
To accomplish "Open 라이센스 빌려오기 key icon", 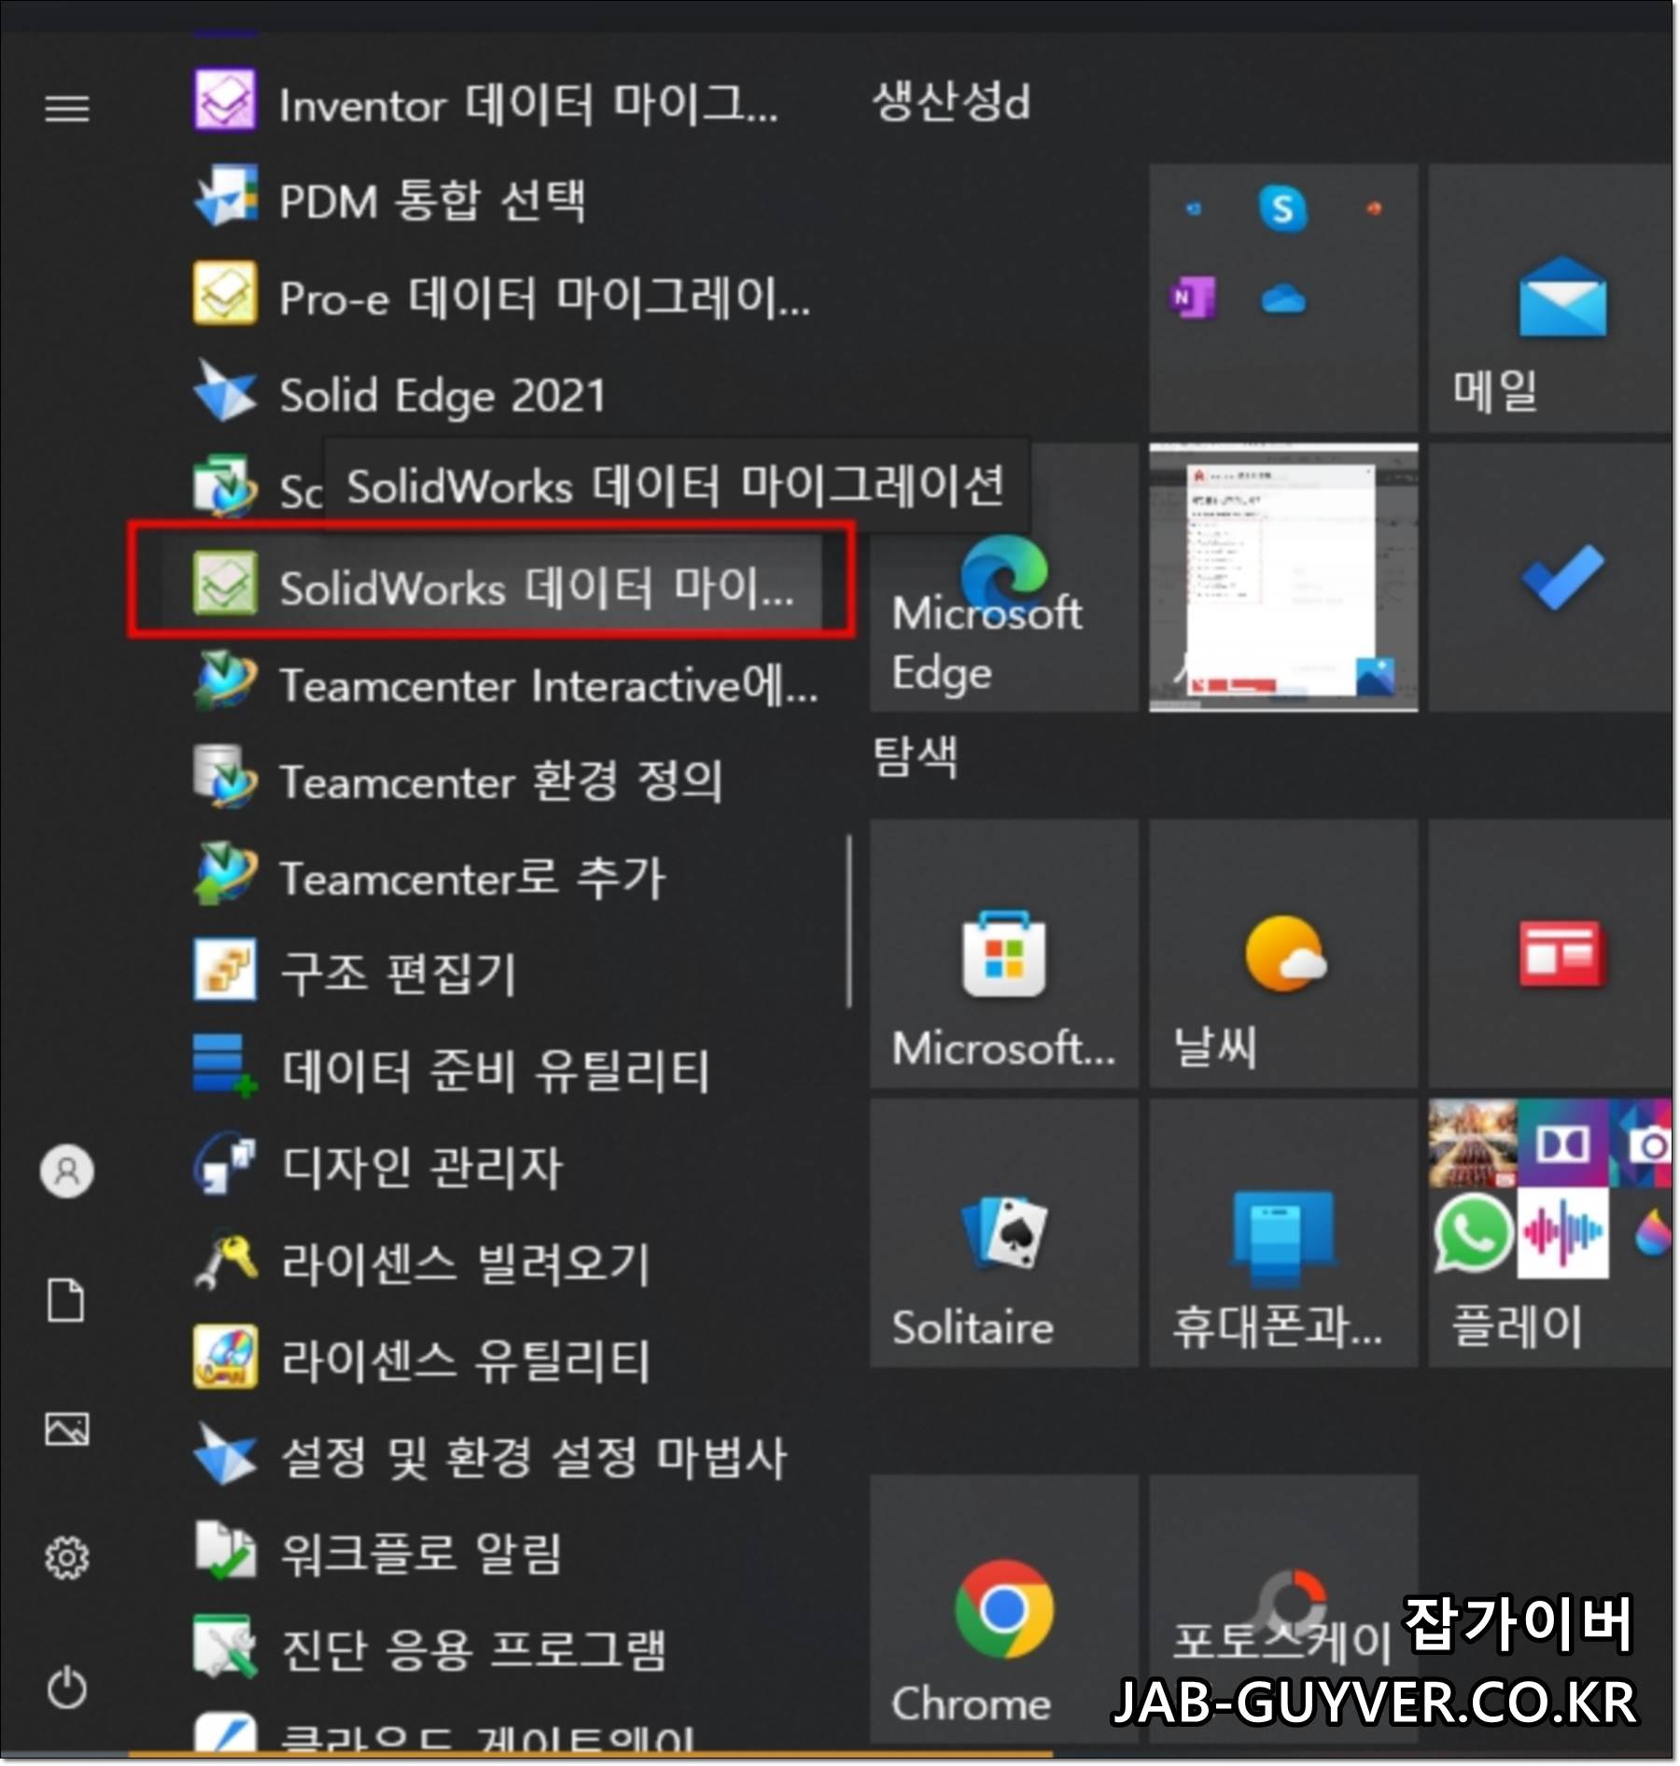I will click(224, 1261).
